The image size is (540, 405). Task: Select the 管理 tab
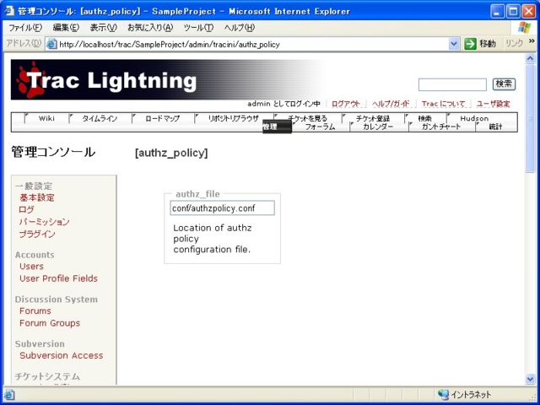pyautogui.click(x=277, y=127)
